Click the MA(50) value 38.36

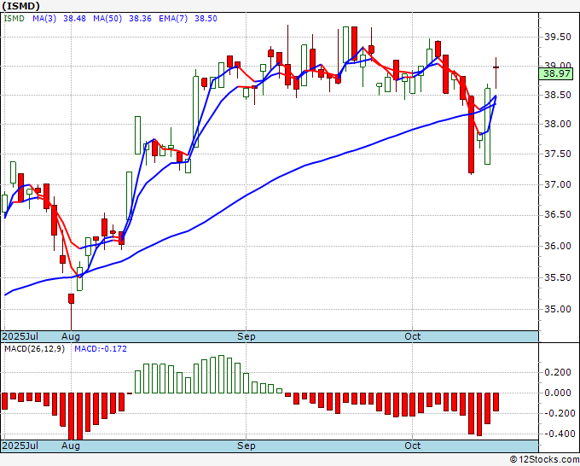140,19
